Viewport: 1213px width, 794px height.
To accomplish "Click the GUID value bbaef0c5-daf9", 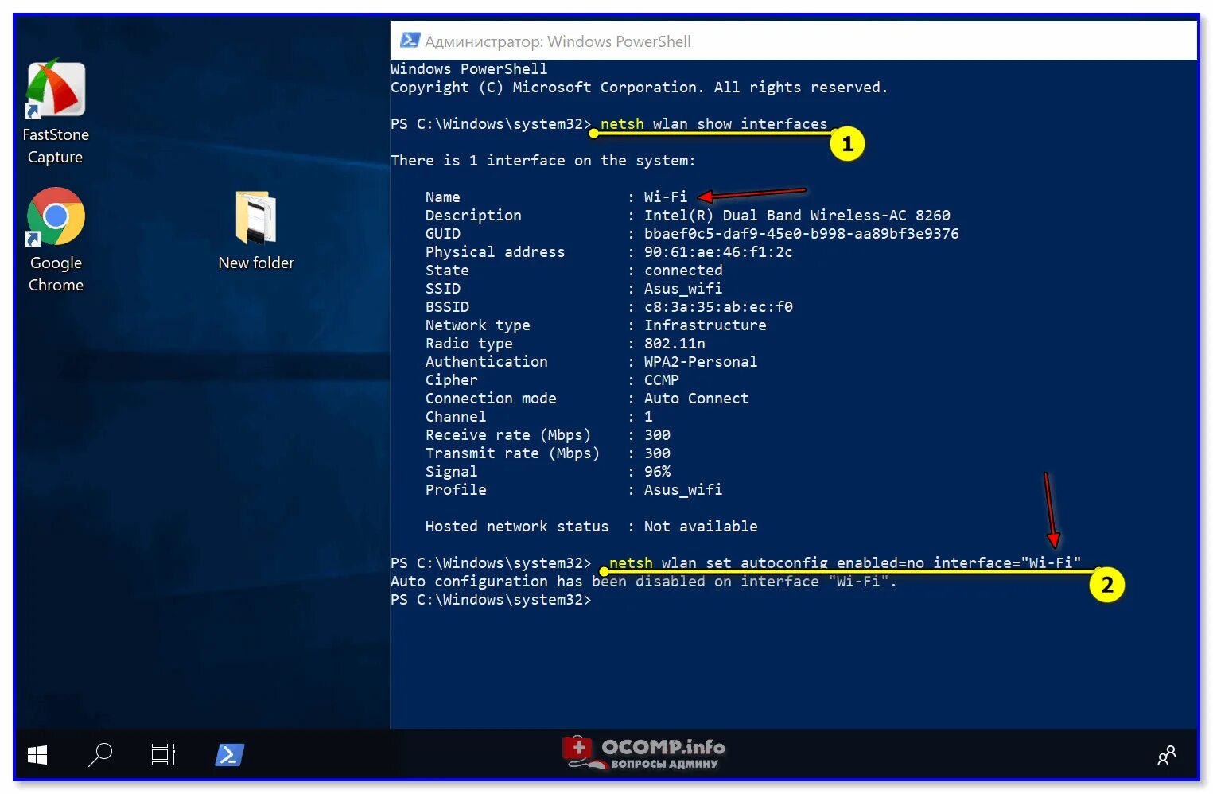I will [801, 233].
